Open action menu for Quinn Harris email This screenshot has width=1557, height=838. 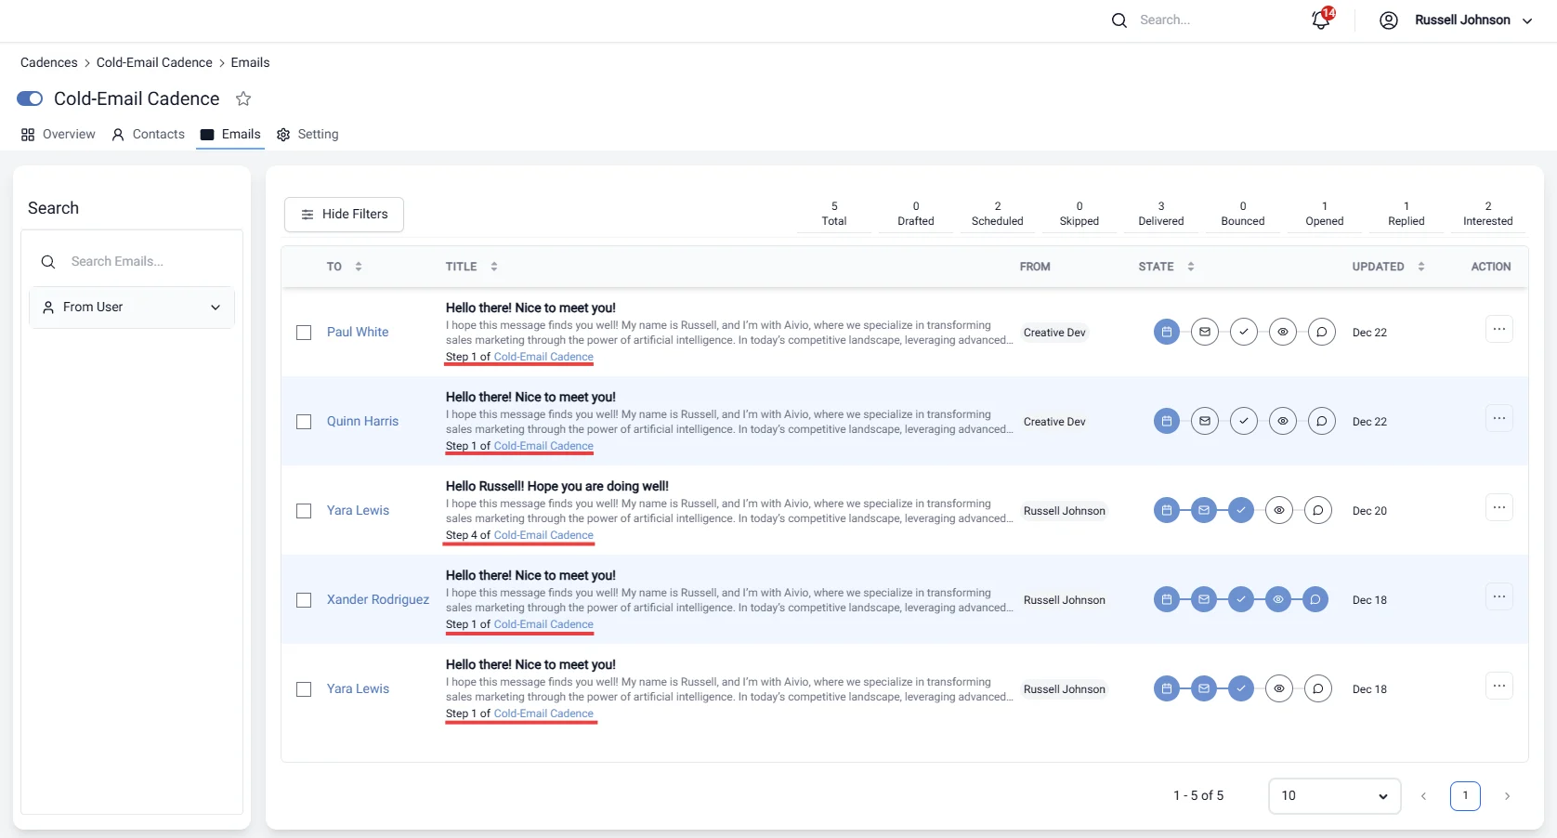coord(1499,418)
